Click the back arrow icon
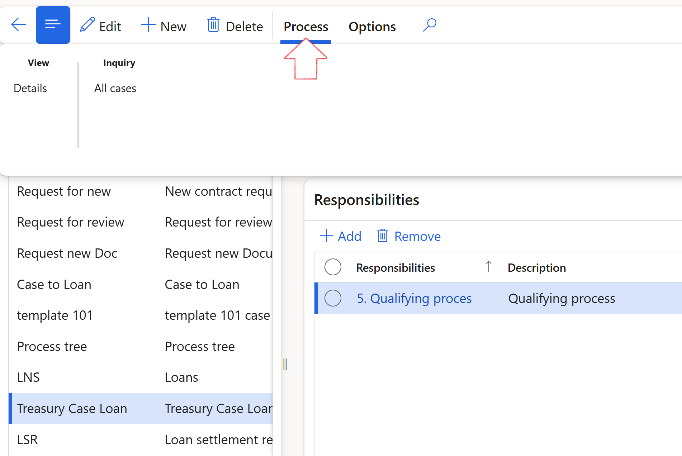682x456 pixels. point(19,25)
